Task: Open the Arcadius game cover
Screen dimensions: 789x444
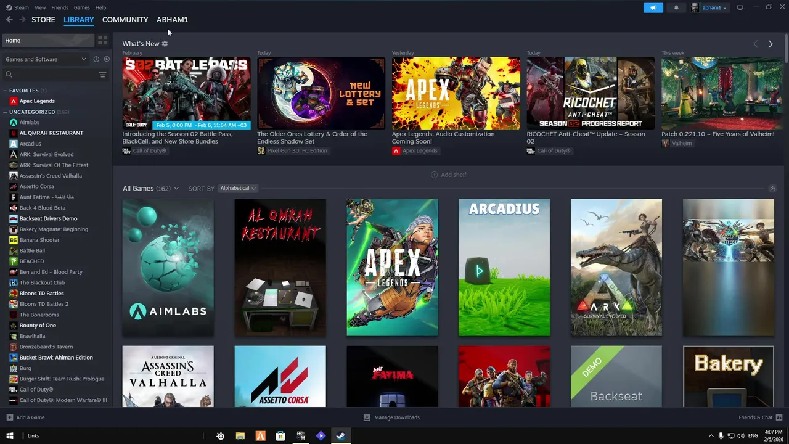Action: (x=504, y=267)
